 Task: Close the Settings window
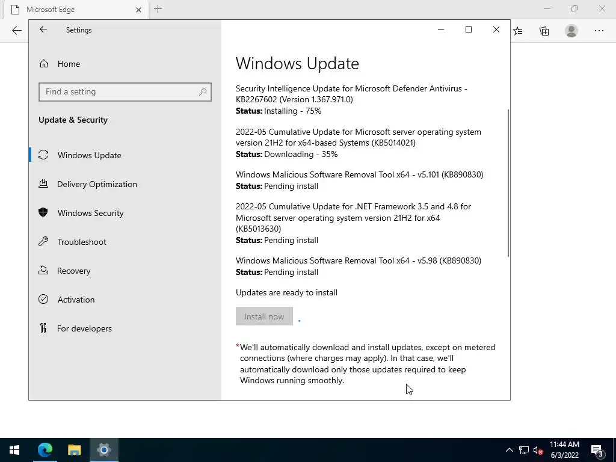click(496, 29)
